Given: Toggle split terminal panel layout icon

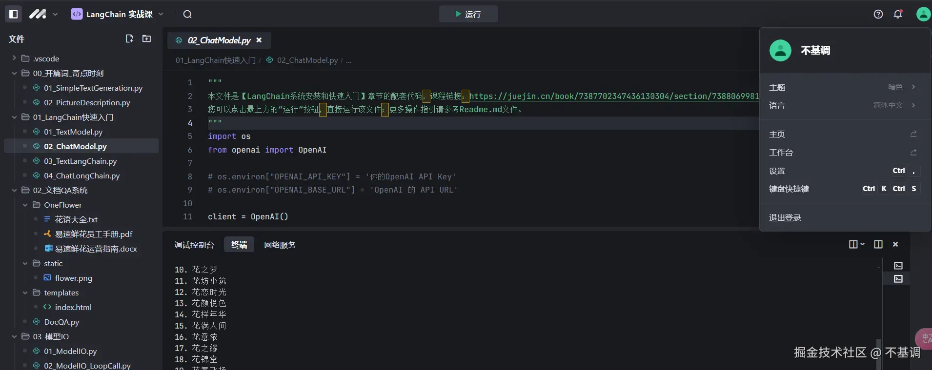Looking at the screenshot, I should point(878,244).
